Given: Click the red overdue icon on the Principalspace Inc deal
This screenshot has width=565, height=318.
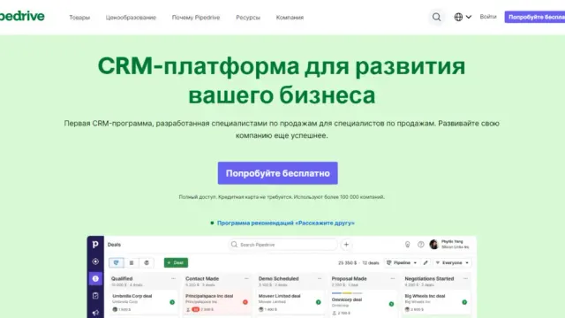Looking at the screenshot, I should pyautogui.click(x=245, y=302).
